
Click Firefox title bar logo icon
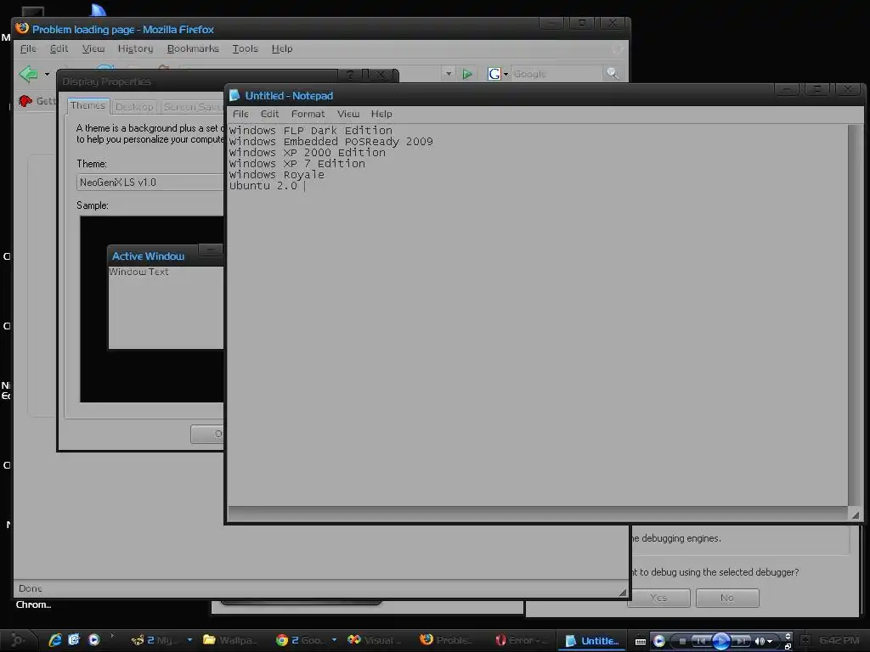22,28
